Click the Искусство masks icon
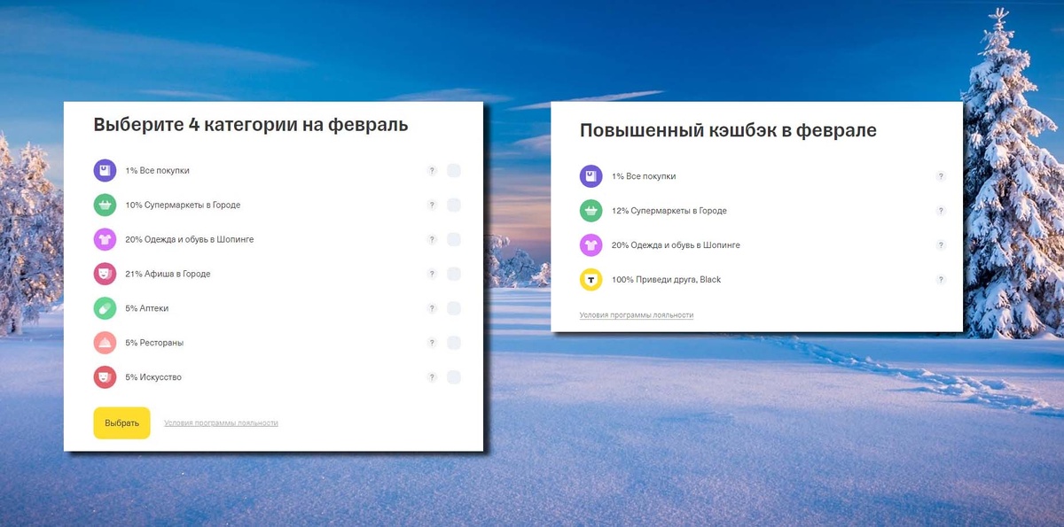This screenshot has width=1064, height=527. [104, 376]
